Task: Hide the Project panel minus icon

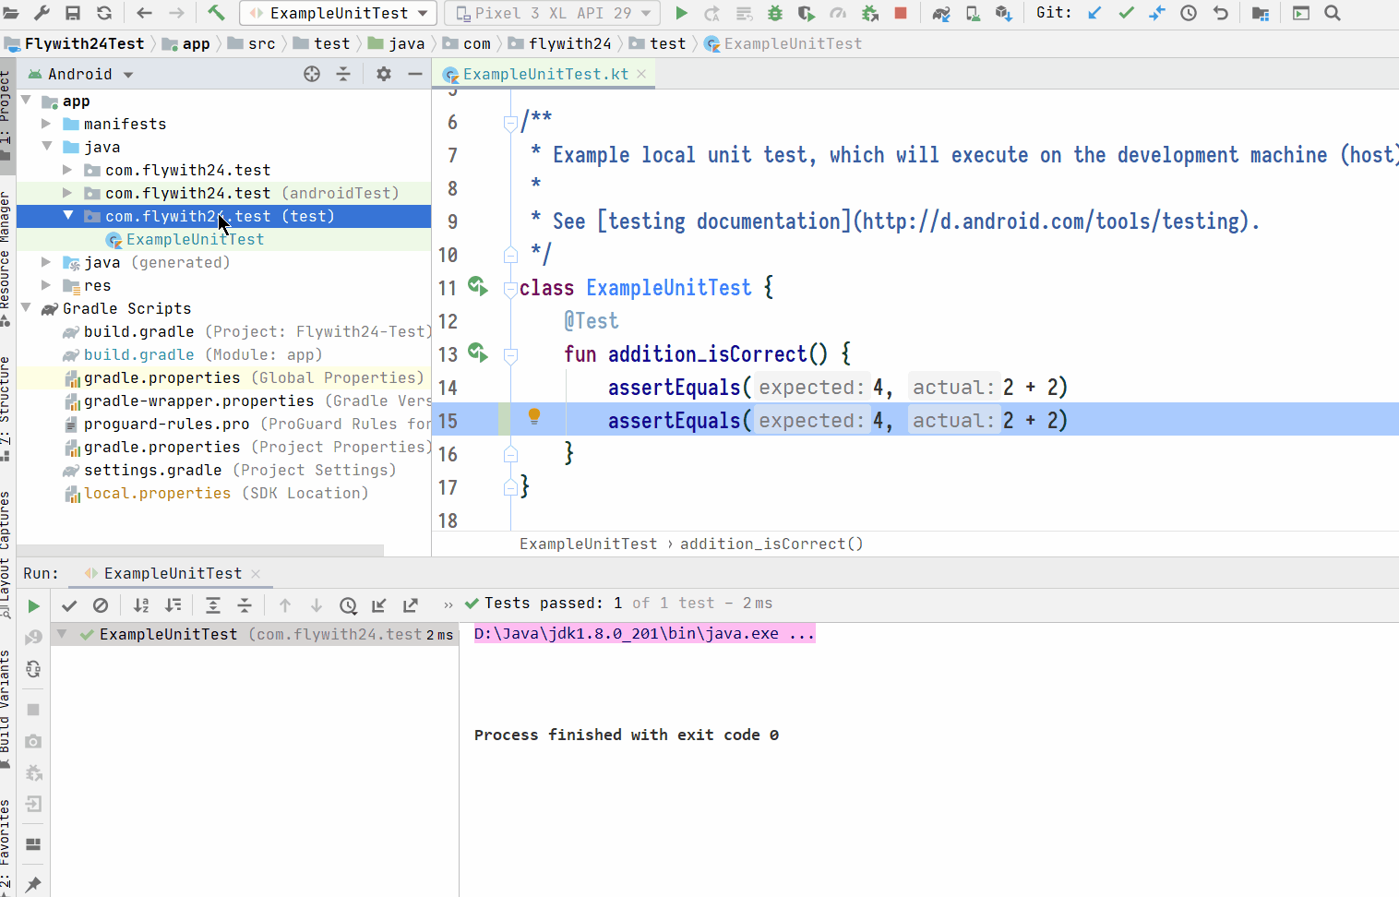Action: click(x=415, y=74)
